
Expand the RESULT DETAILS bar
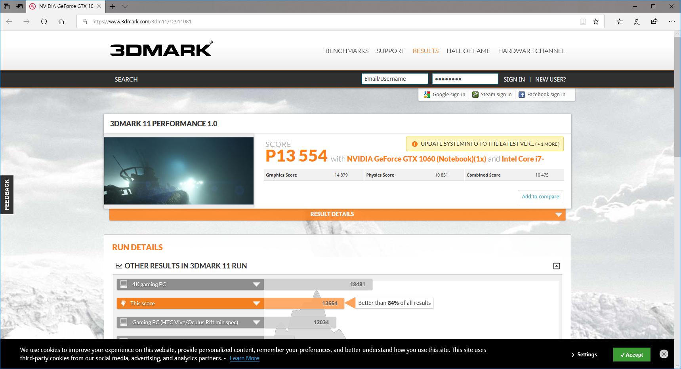point(337,214)
